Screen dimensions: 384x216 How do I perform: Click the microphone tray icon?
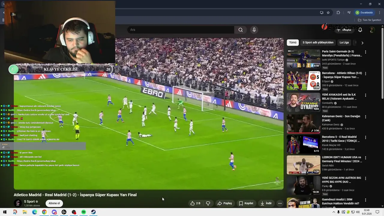pyautogui.click(x=338, y=212)
